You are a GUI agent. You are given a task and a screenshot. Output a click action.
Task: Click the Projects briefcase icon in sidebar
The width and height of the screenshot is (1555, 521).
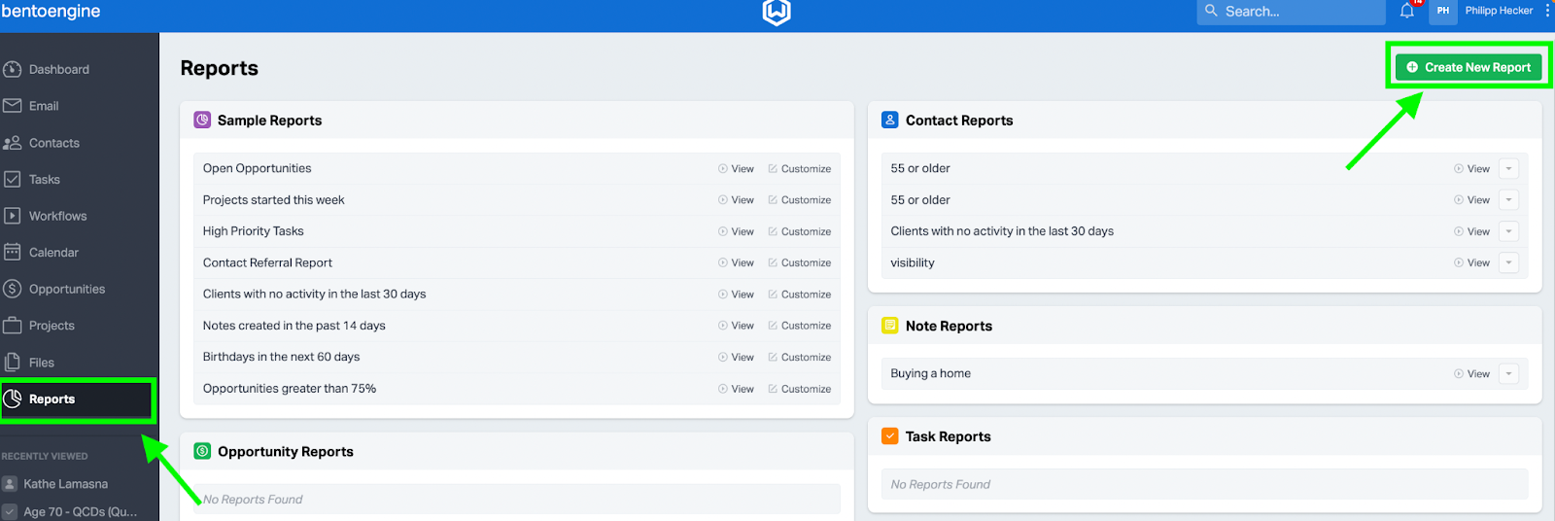pyautogui.click(x=13, y=326)
